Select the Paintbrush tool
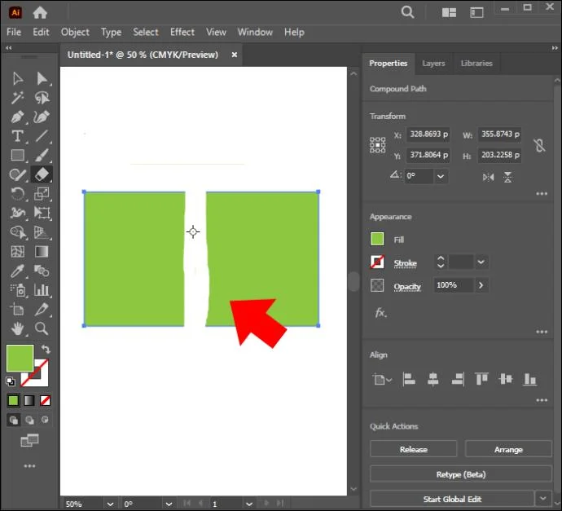The height and width of the screenshot is (511, 562). click(42, 156)
